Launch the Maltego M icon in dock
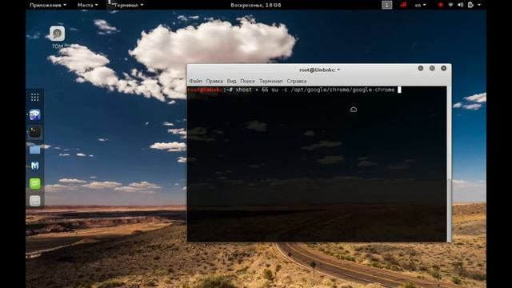512x288 pixels. [34, 166]
